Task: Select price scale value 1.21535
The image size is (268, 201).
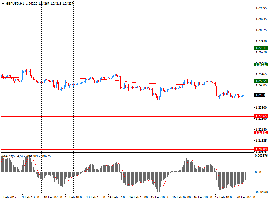Action: pyautogui.click(x=261, y=140)
